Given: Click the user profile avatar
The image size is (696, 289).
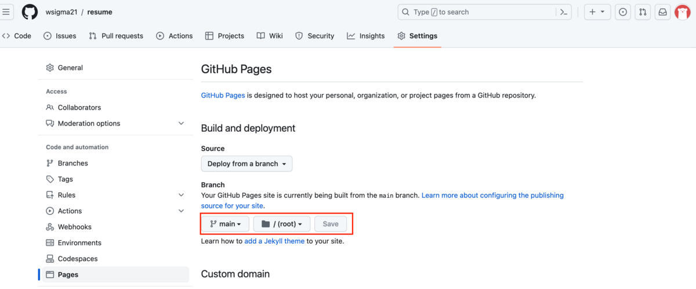Looking at the screenshot, I should point(682,12).
